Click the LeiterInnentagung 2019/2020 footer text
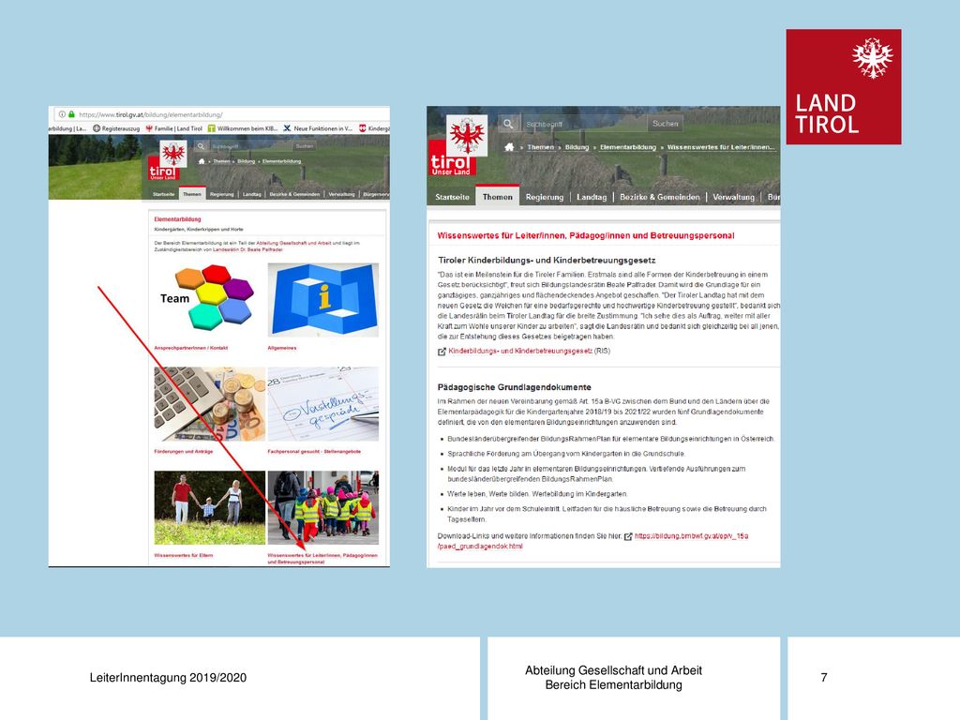Screen dimensions: 960x720 [169, 678]
